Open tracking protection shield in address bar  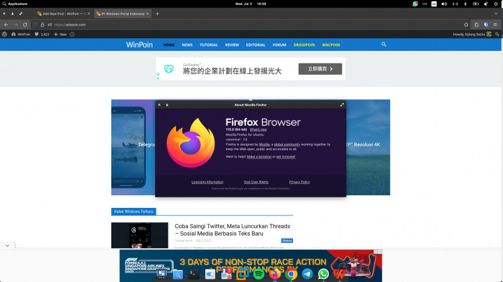[x=35, y=24]
